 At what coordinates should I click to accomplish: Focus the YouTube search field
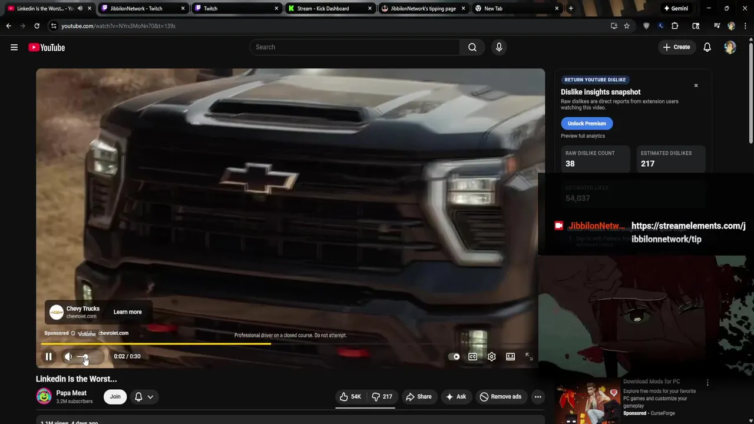355,47
